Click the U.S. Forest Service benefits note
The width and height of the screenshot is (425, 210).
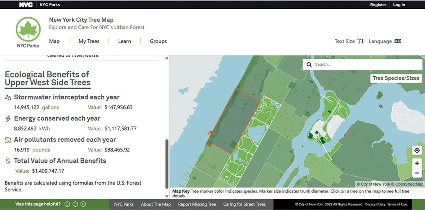pos(73,186)
